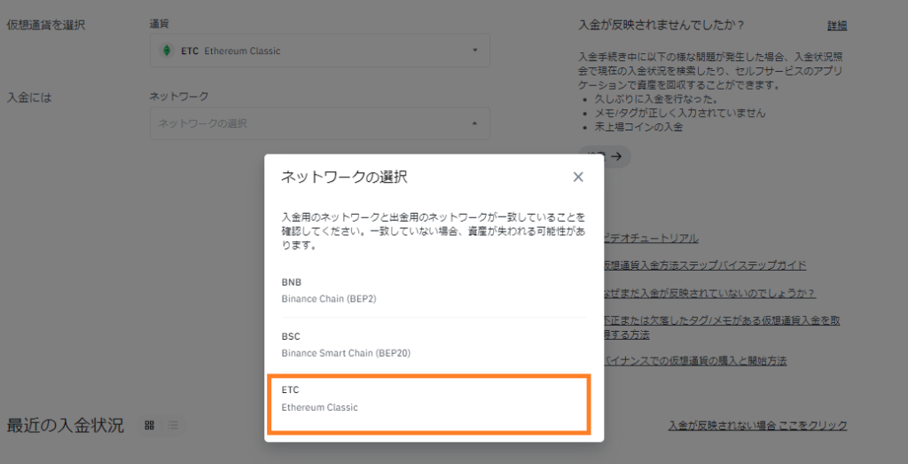Viewport: 908px width, 464px height.
Task: Click the 入金が反映されない場合 ここをクリック link
Action: pyautogui.click(x=757, y=426)
